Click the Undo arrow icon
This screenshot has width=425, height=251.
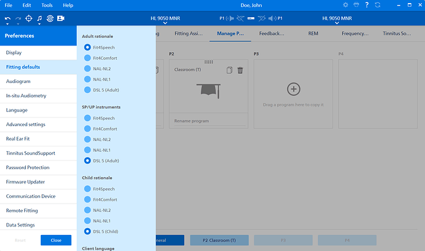[7, 18]
